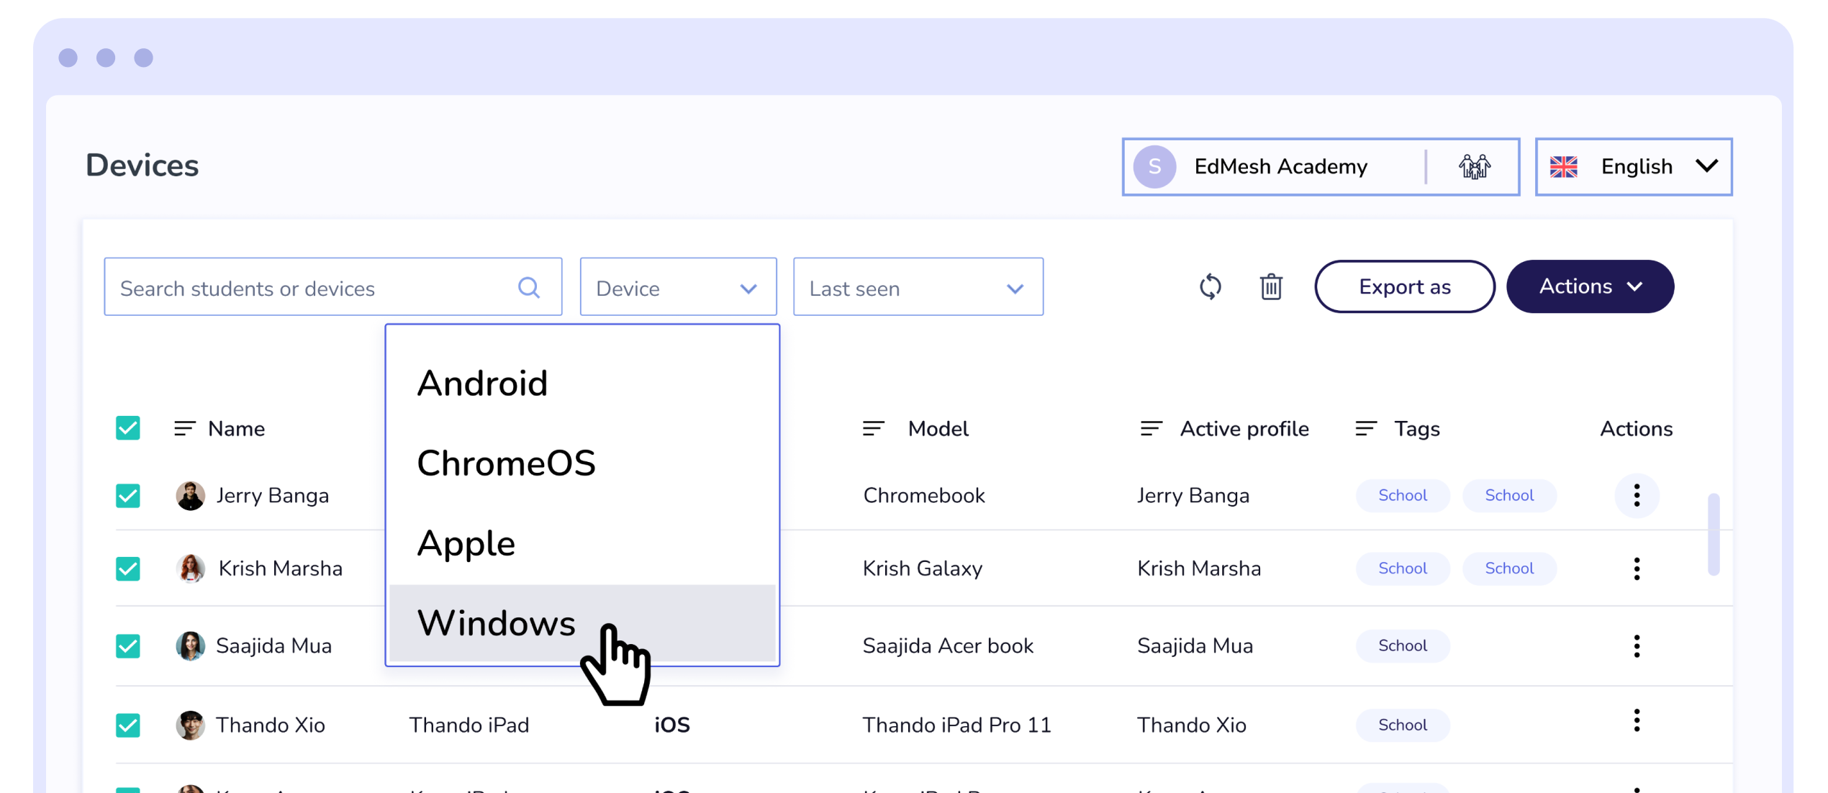Open the English language selector

pyautogui.click(x=1634, y=167)
